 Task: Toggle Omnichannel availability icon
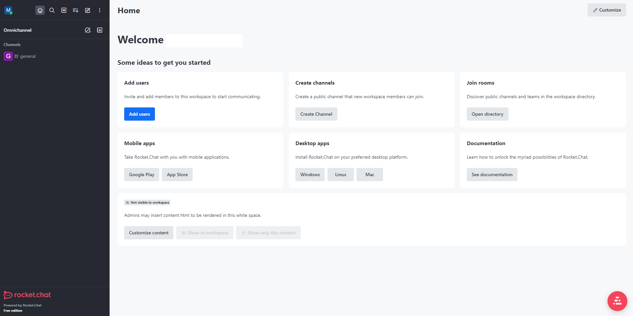coord(88,30)
